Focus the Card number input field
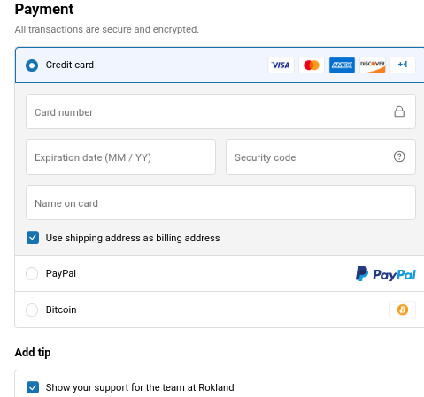 pos(220,111)
